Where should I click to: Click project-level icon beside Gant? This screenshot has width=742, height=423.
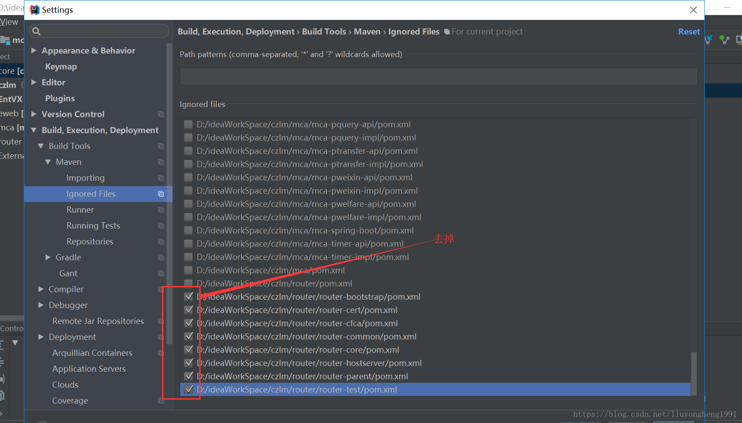161,273
